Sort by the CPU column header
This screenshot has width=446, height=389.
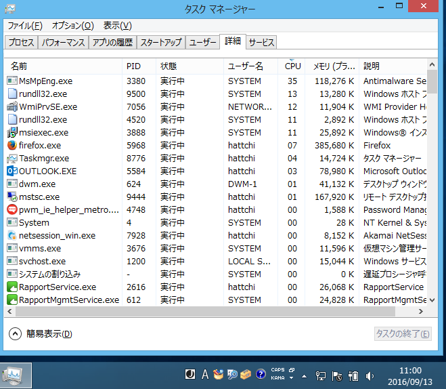(291, 66)
